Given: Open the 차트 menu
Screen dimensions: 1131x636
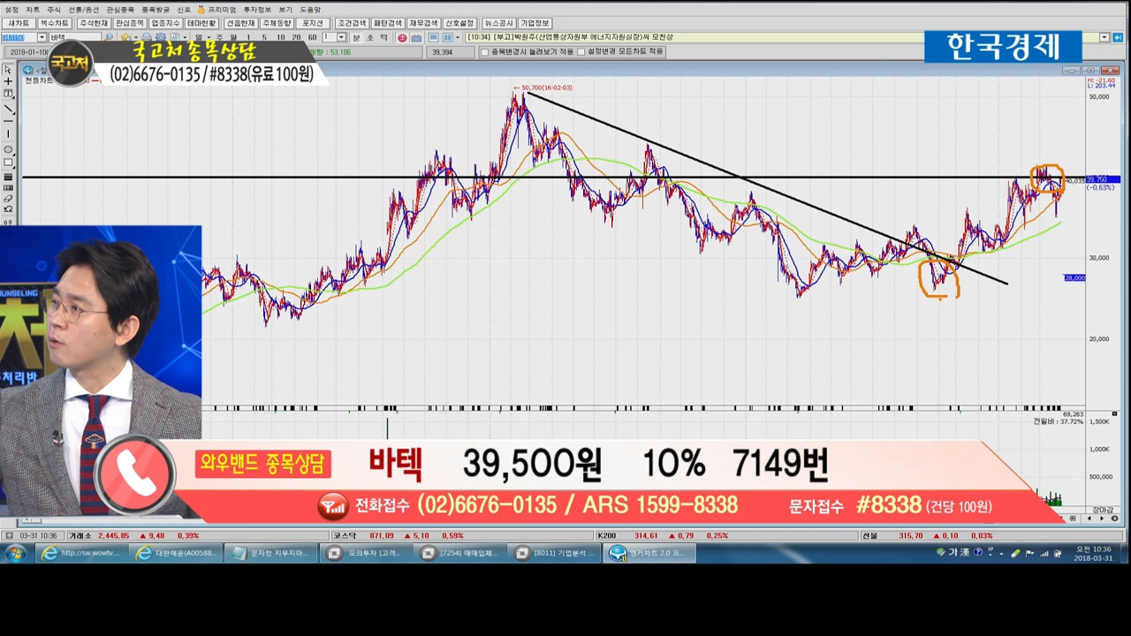Looking at the screenshot, I should (x=33, y=9).
